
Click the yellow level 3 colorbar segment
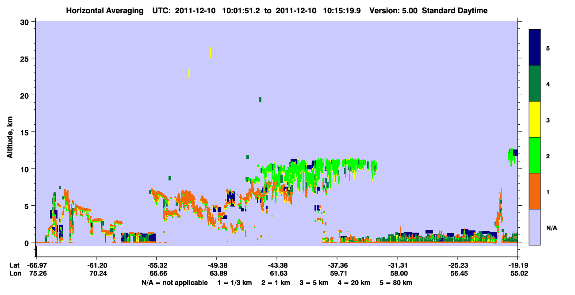[535, 119]
